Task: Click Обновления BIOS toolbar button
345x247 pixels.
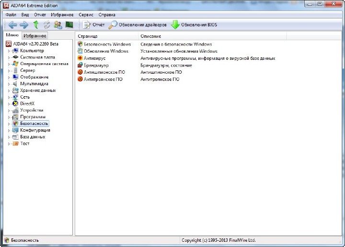Action: [x=194, y=25]
